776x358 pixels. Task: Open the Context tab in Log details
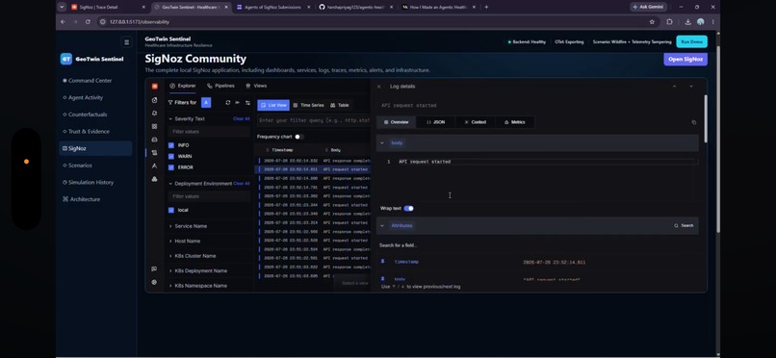pos(475,122)
